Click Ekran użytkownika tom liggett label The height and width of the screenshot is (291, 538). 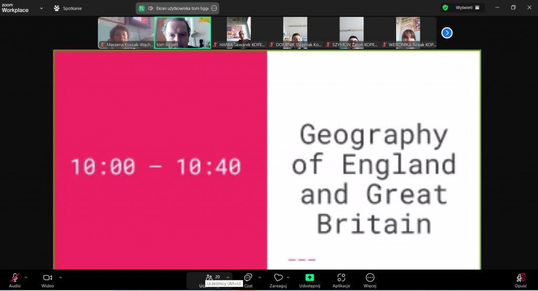pos(182,8)
